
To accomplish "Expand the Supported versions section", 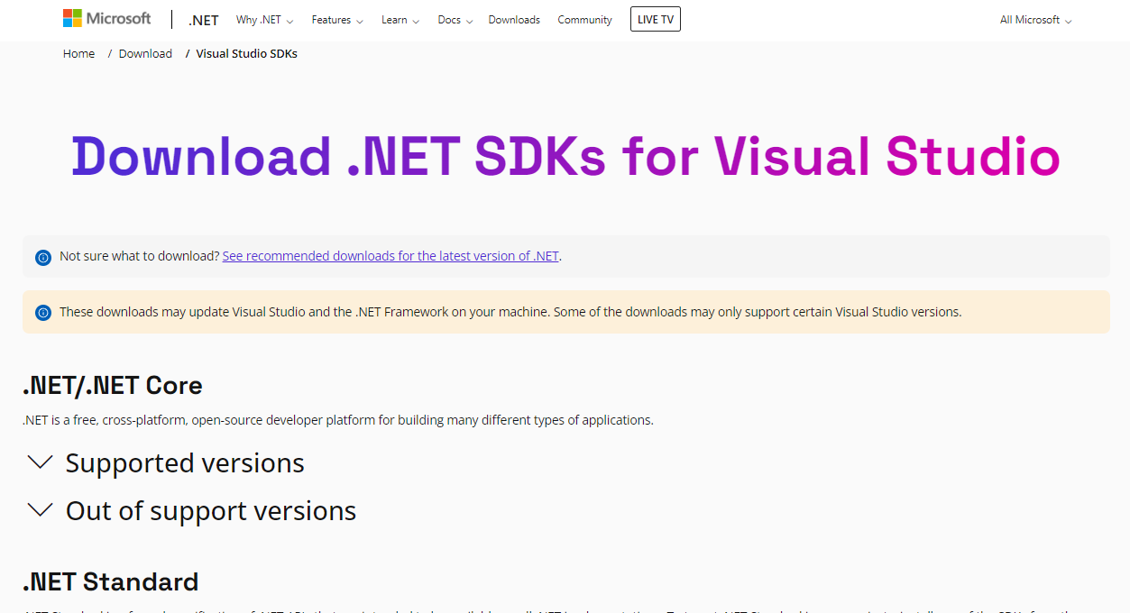I will [x=167, y=462].
